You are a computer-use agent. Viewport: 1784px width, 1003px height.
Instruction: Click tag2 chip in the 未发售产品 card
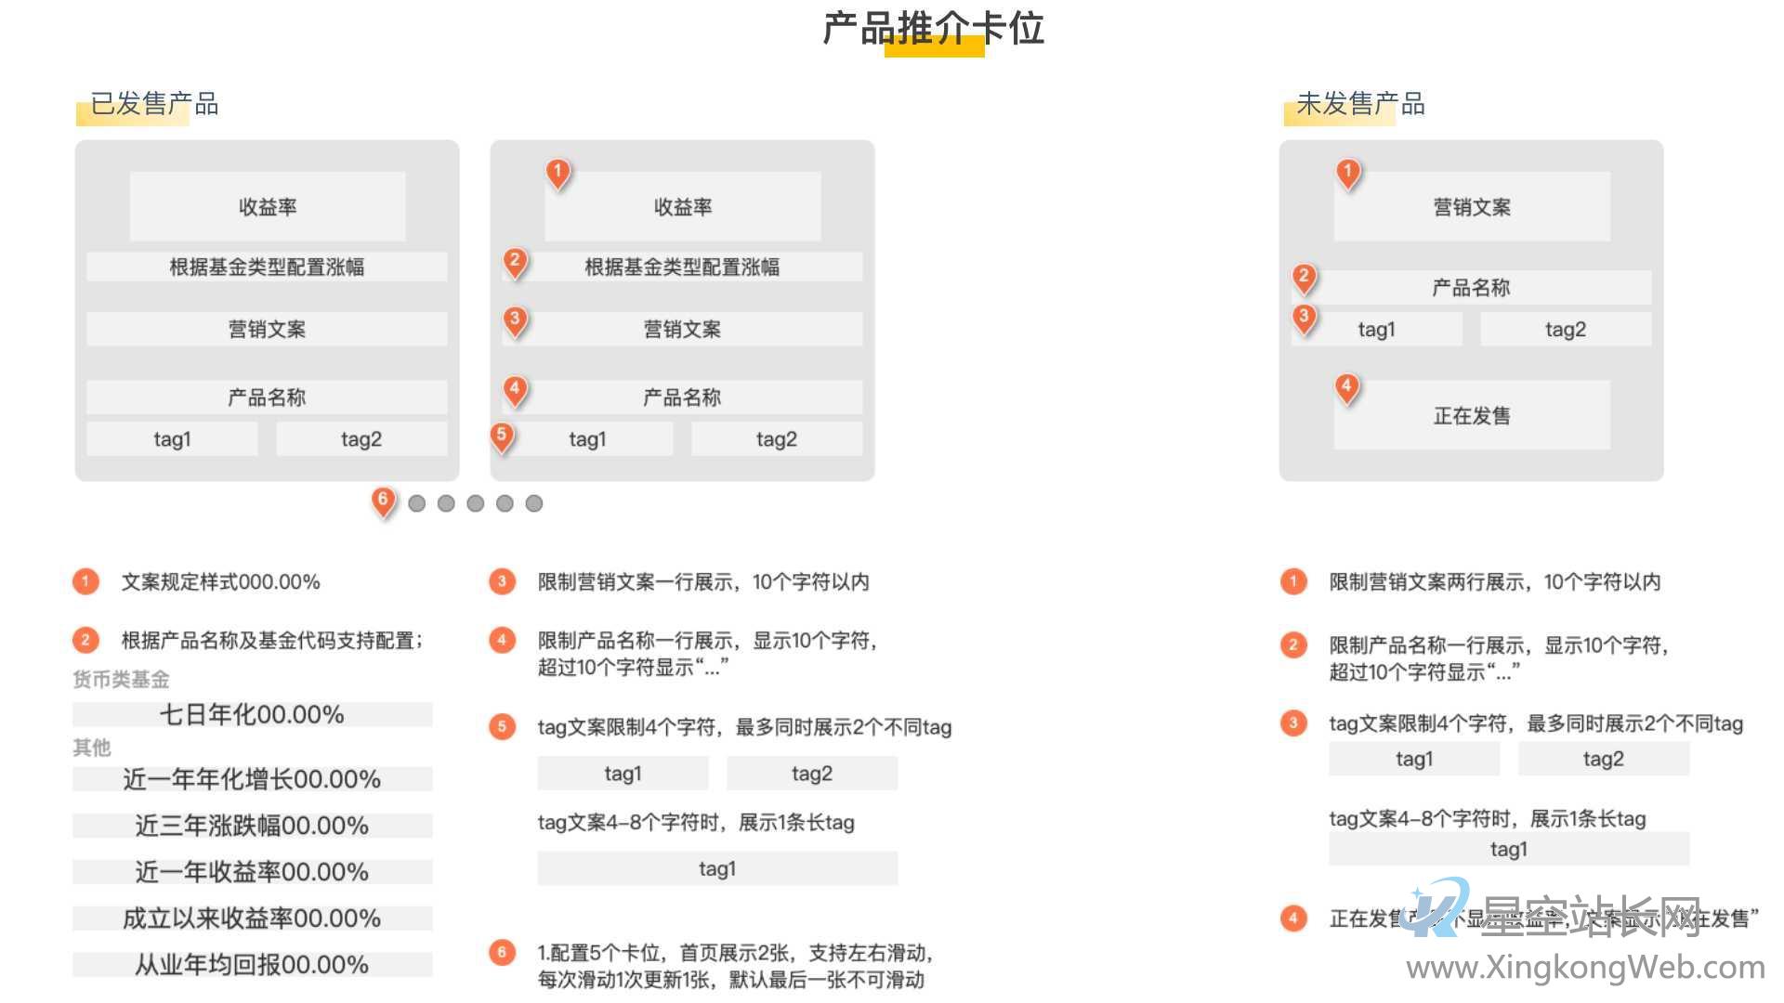(x=1566, y=330)
